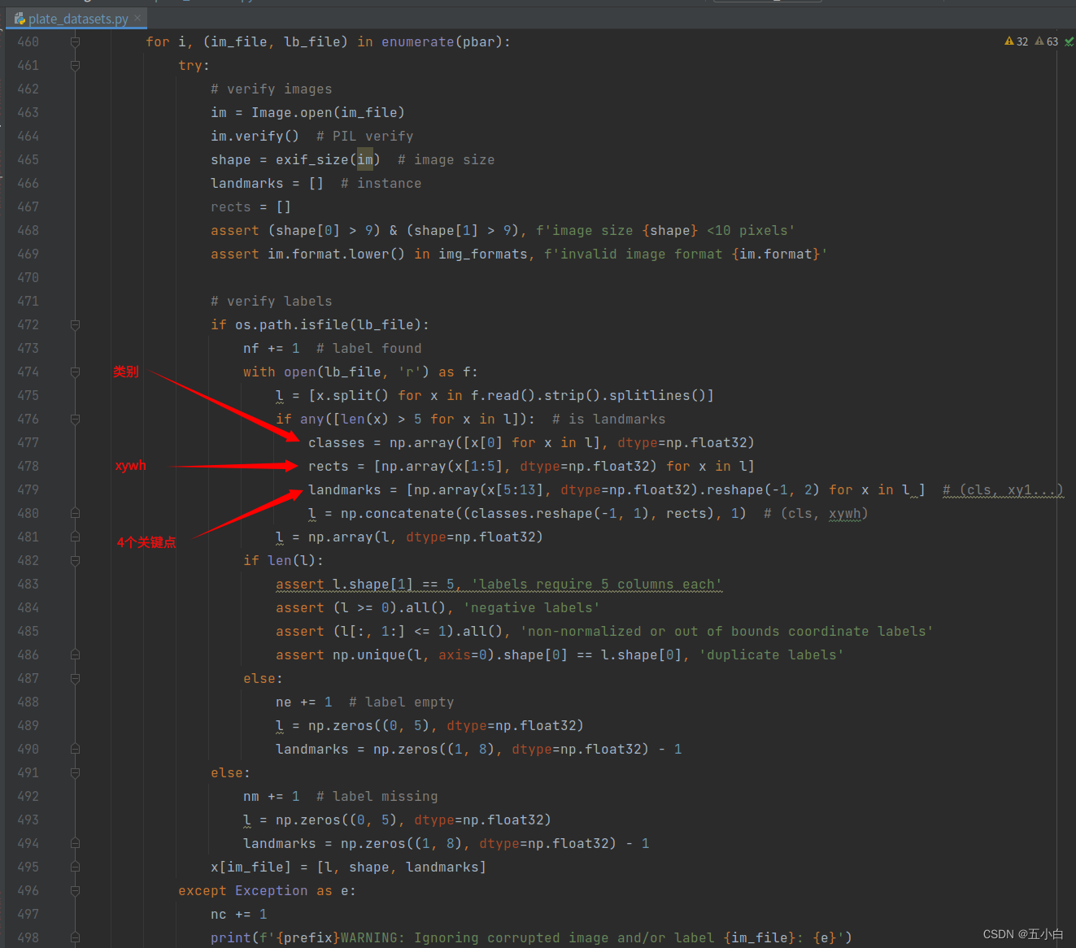Click line number 478 in the gutter
This screenshot has width=1076, height=948.
point(28,467)
